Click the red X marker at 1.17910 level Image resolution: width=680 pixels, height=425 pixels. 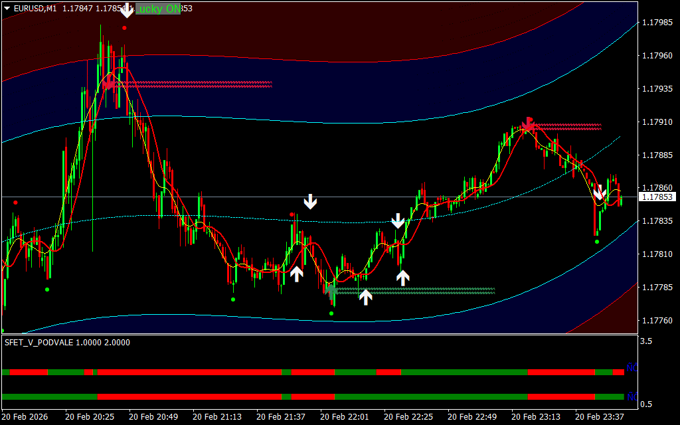click(x=529, y=125)
